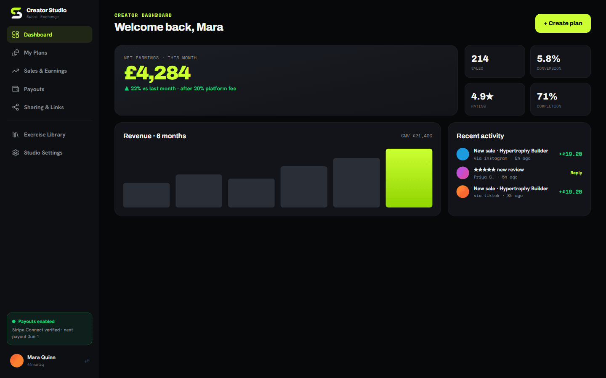Click the Create plan button
This screenshot has height=378, width=606.
pos(563,23)
